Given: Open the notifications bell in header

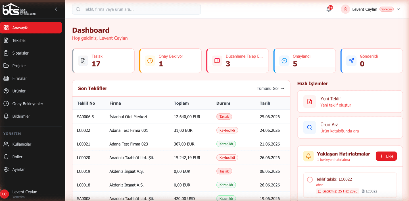Looking at the screenshot, I should point(329,9).
